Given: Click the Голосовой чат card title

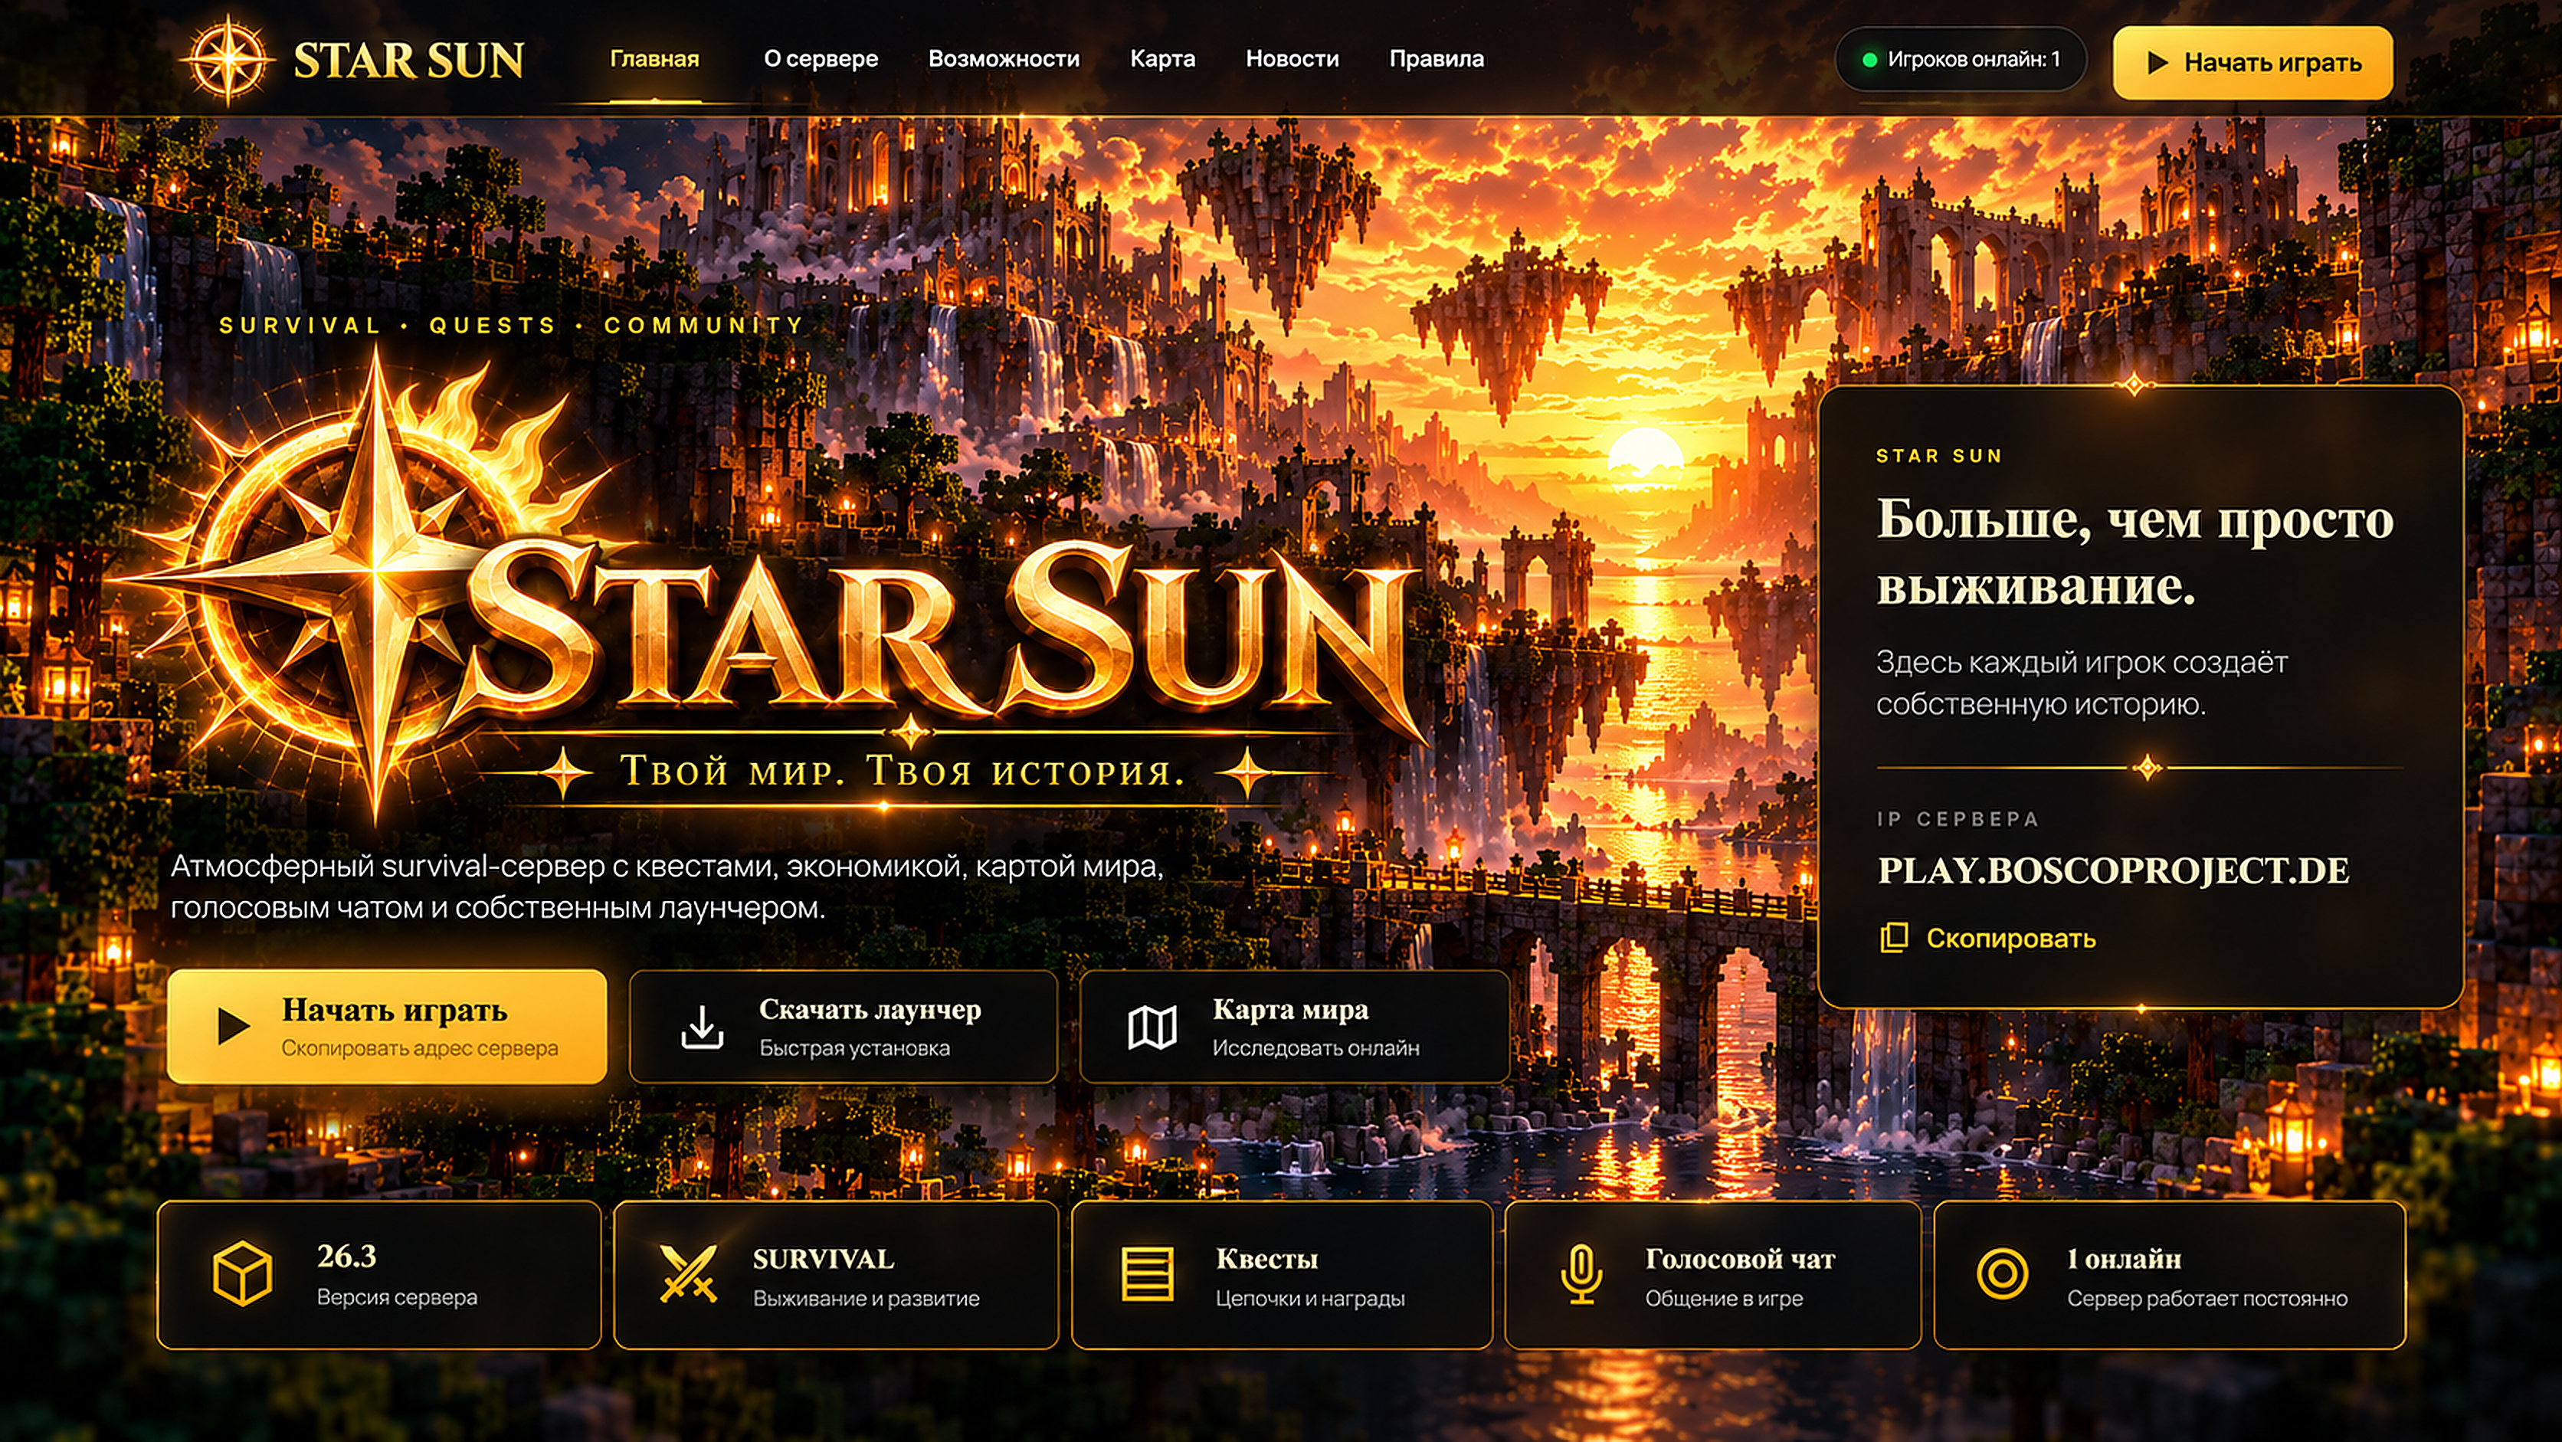Looking at the screenshot, I should coord(1741,1259).
